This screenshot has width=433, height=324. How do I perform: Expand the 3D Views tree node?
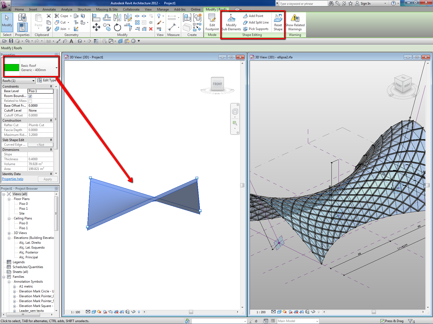(x=9, y=233)
